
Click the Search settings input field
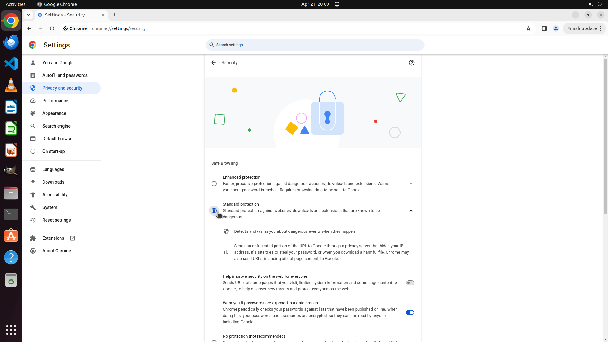point(315,45)
